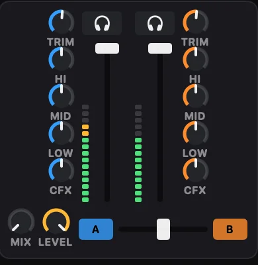The height and width of the screenshot is (265, 258).
Task: Click the left channel level meter
Action: [85, 154]
